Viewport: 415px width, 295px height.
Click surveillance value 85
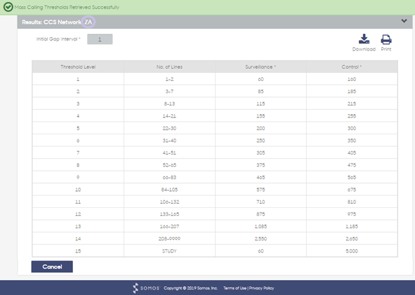[x=261, y=91]
